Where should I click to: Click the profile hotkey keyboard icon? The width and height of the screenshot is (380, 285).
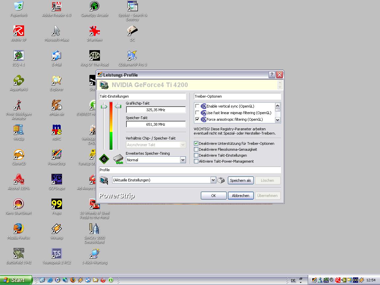point(221,180)
